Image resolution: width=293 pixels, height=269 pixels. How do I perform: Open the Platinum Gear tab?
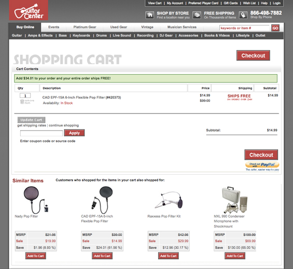point(85,27)
